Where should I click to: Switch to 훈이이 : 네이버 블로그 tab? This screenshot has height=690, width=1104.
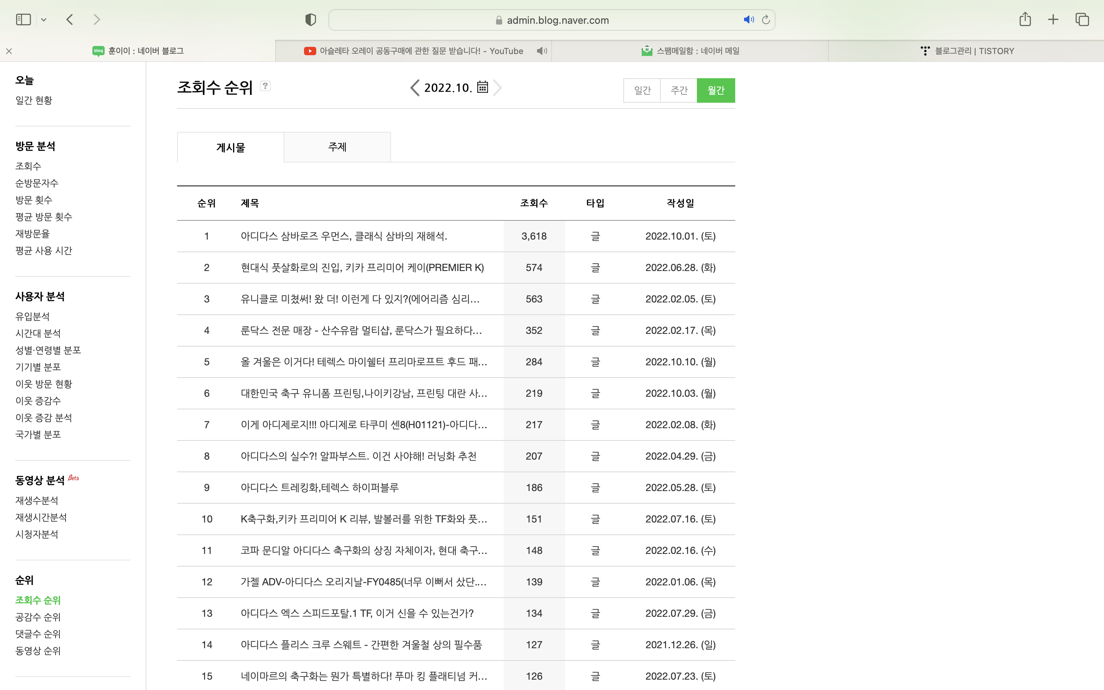pyautogui.click(x=138, y=51)
